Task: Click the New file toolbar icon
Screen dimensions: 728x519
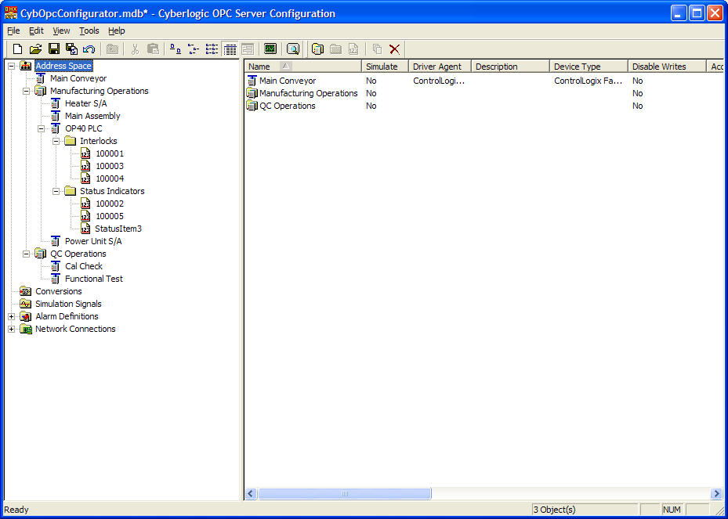Action: (17, 49)
